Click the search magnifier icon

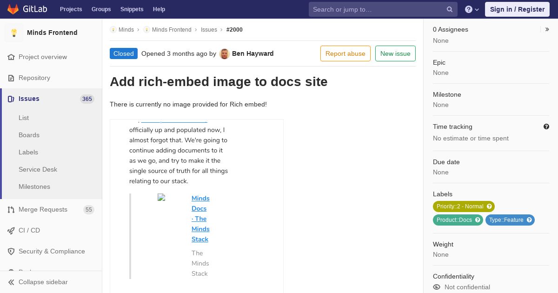pos(450,9)
